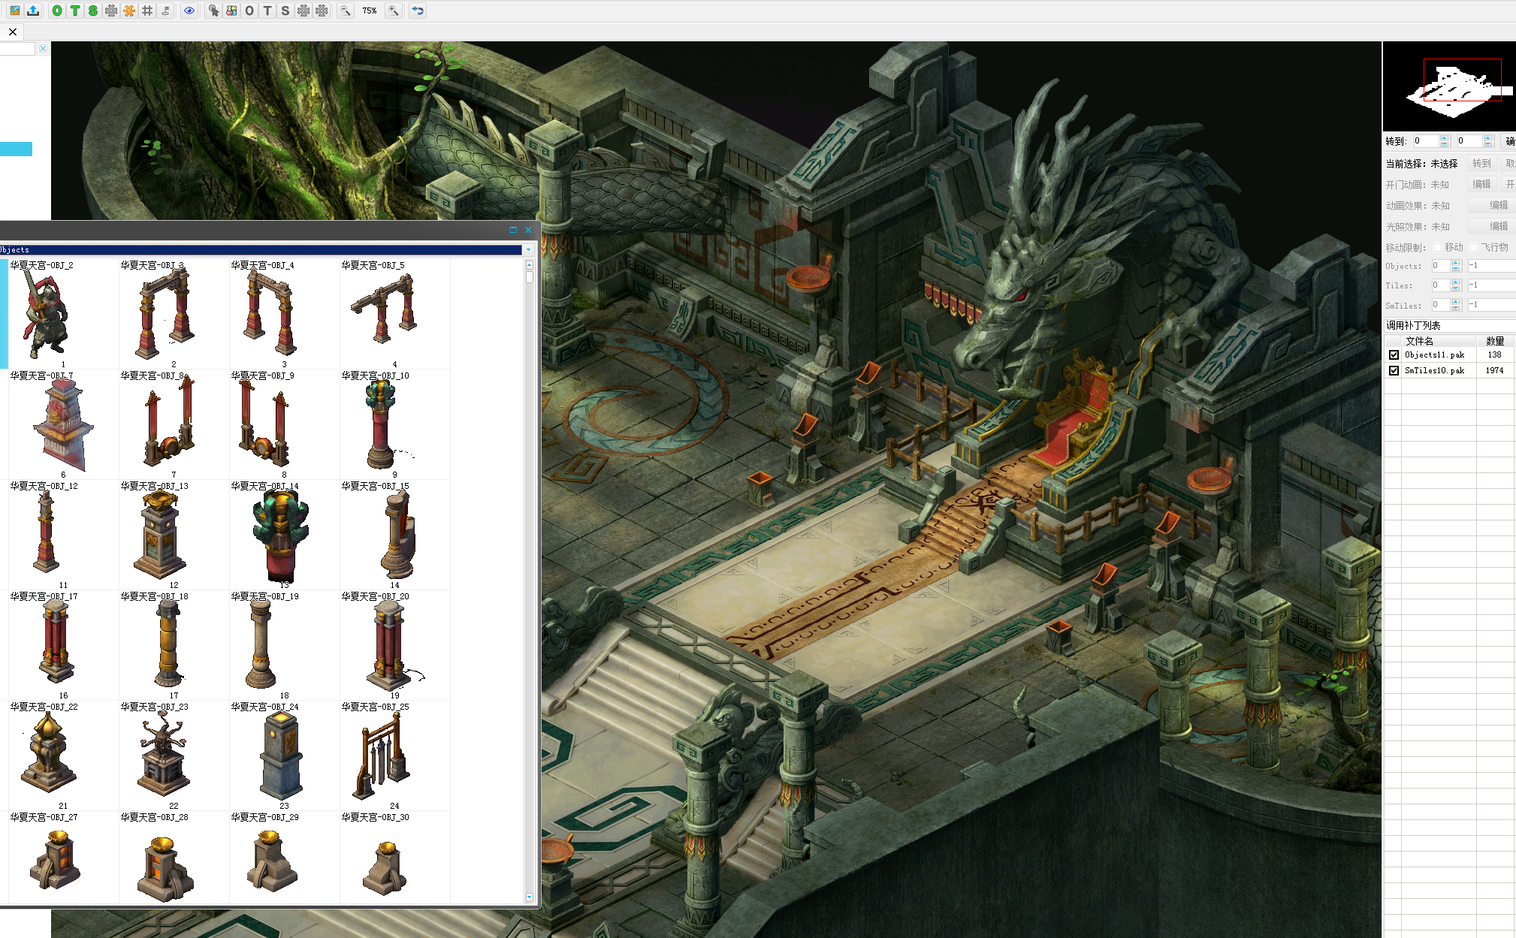1516x938 pixels.
Task: Zoom in with magnifier plus icon
Action: pos(393,11)
